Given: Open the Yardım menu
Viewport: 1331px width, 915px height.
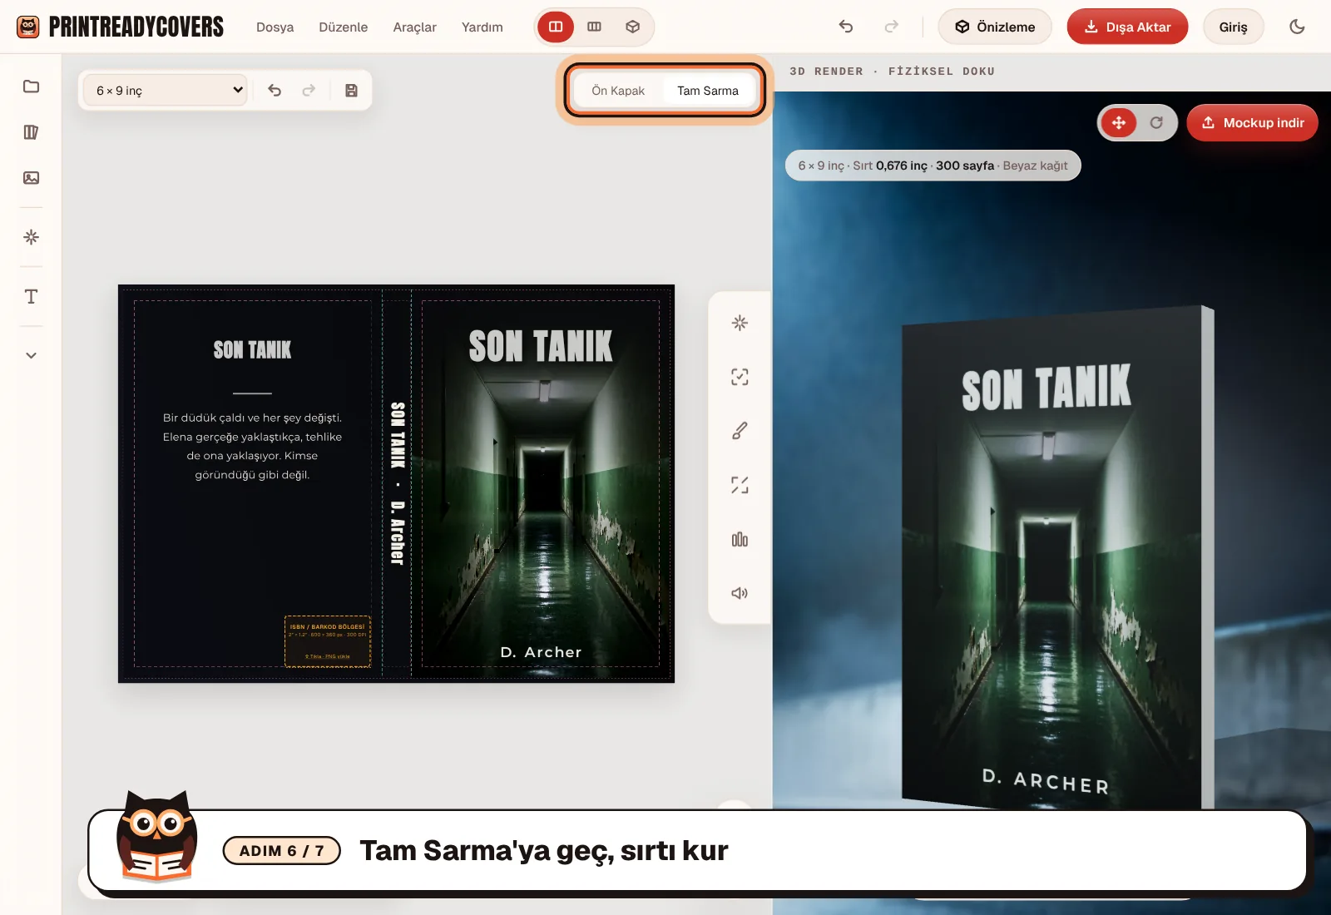Looking at the screenshot, I should pos(482,27).
